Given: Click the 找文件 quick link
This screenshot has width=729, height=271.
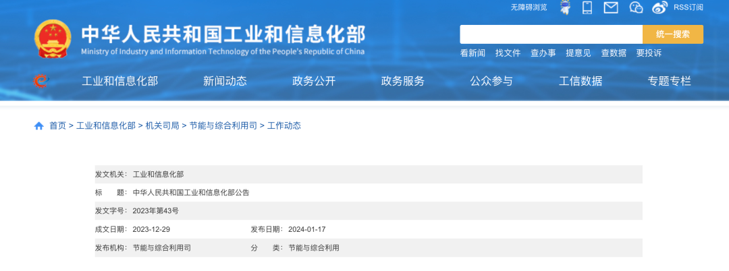Looking at the screenshot, I should 508,53.
